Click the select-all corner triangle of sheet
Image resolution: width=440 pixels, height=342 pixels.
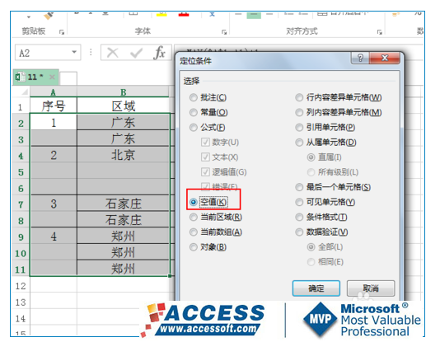coord(25,92)
